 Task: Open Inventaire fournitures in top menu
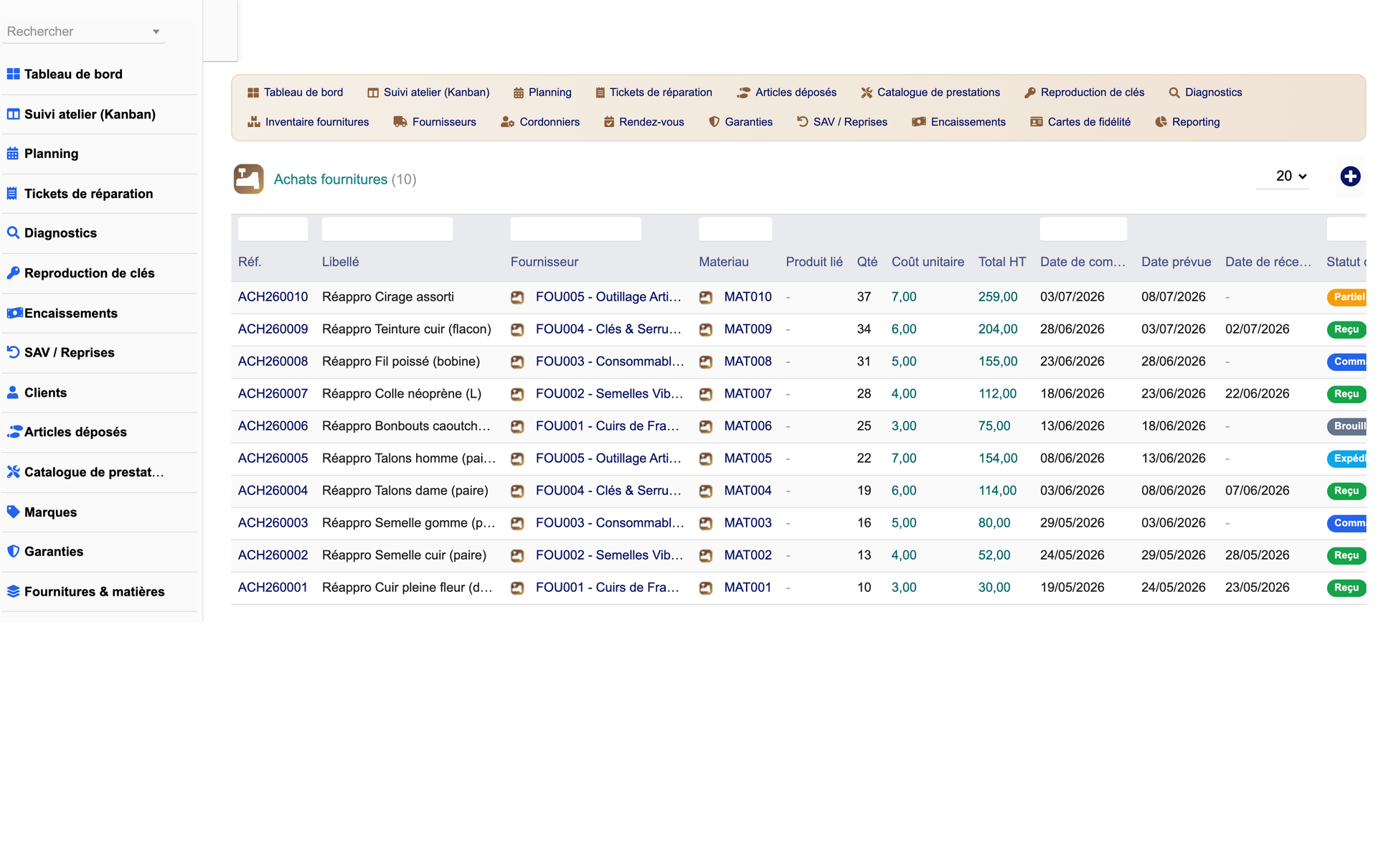[308, 122]
